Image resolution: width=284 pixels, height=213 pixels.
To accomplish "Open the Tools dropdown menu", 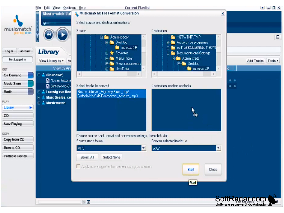I will pos(273,61).
